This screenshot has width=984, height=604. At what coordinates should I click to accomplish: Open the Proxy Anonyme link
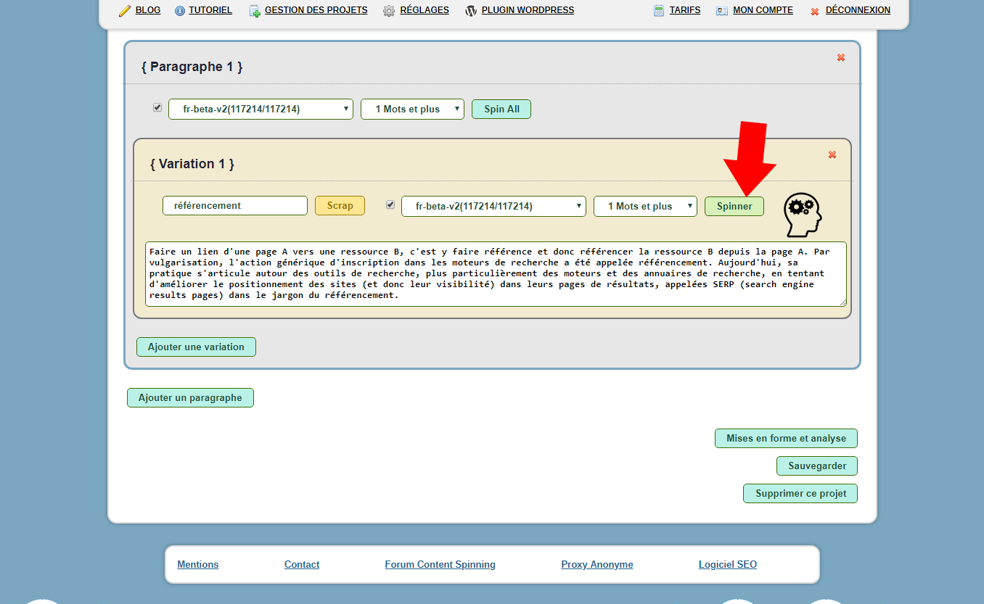tap(596, 564)
